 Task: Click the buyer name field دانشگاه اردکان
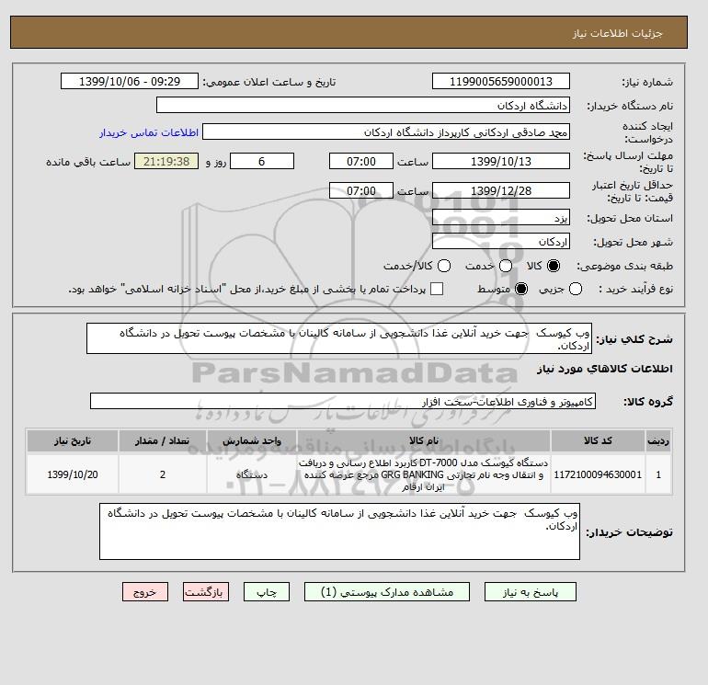pyautogui.click(x=363, y=105)
